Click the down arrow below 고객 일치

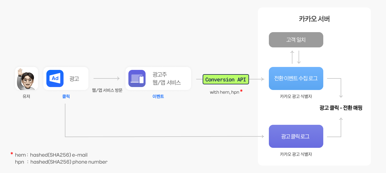coord(299,57)
